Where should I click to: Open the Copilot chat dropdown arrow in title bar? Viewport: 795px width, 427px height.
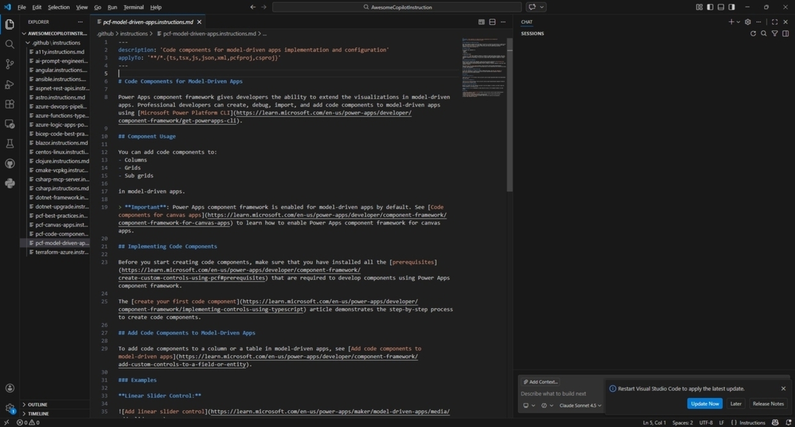click(x=542, y=7)
